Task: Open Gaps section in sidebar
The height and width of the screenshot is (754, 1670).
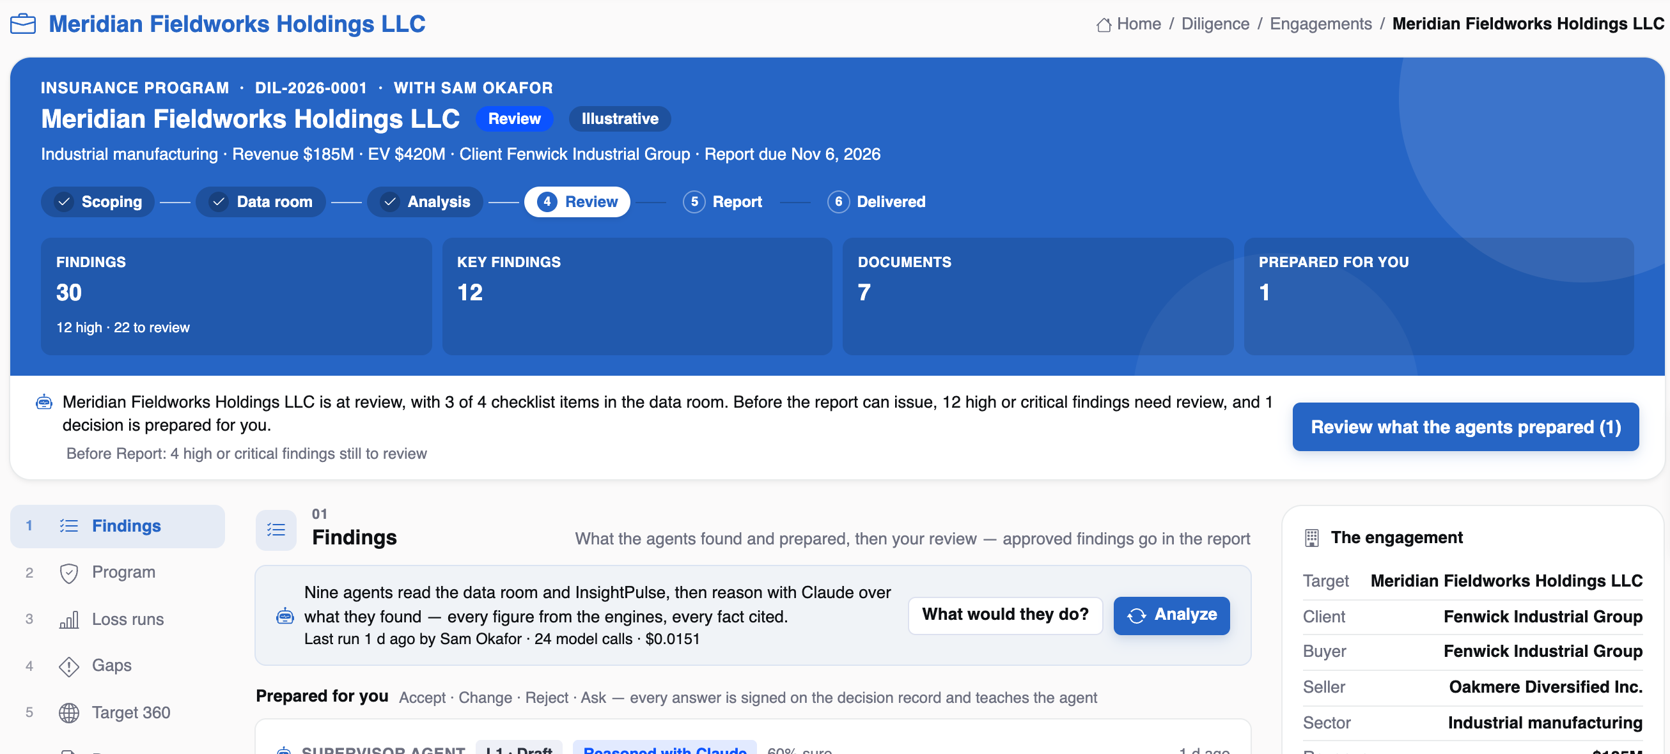Action: 118,666
